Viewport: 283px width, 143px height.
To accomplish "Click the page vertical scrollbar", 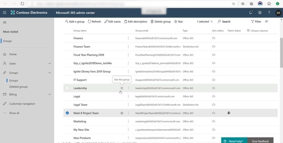I will click(281, 52).
